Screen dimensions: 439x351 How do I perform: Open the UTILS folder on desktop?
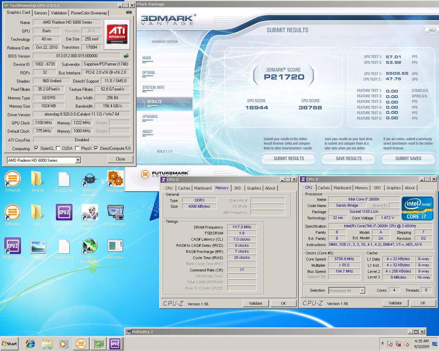(x=38, y=215)
